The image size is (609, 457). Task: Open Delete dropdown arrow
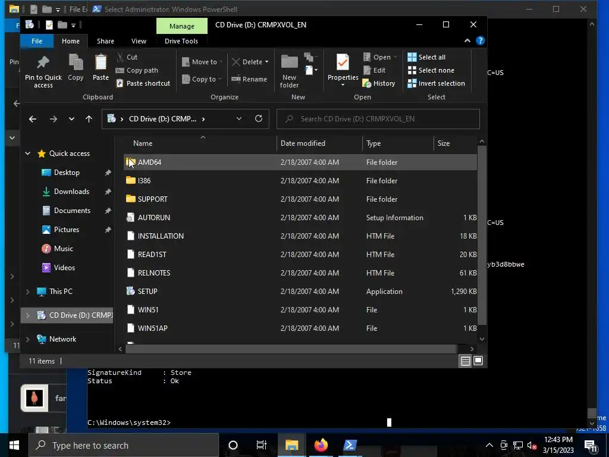(x=267, y=62)
